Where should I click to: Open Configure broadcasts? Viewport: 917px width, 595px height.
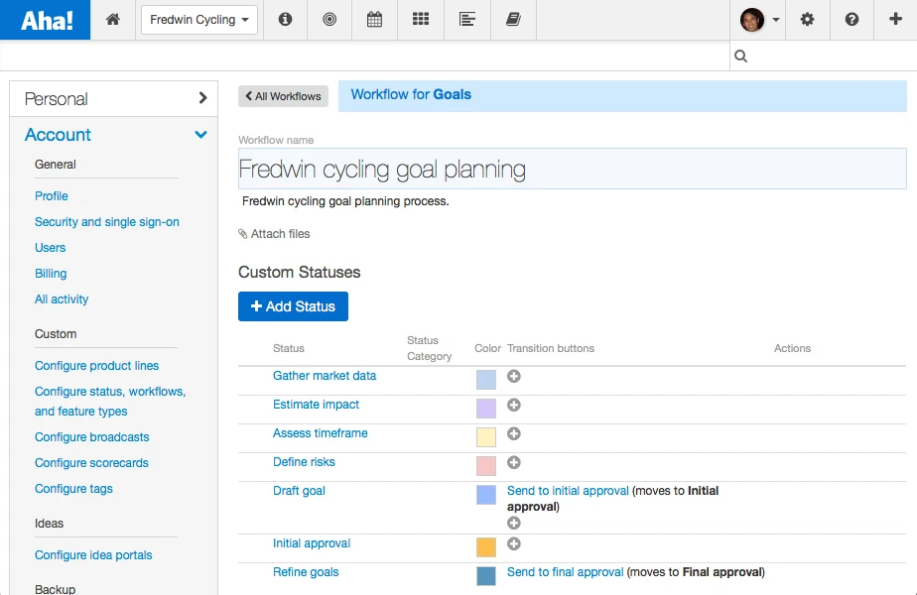pos(92,436)
